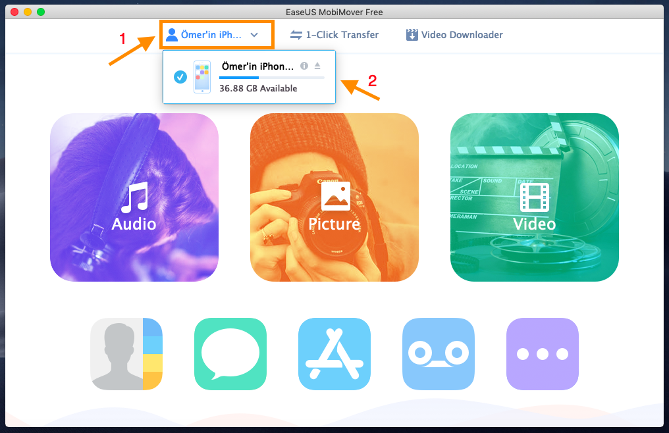Open the Voicemail category icon
Viewport: 669px width, 433px height.
point(438,354)
